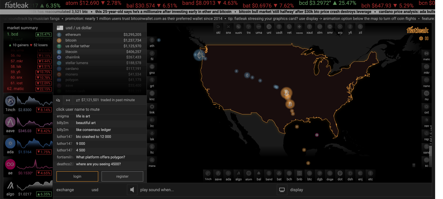Select the usdt tether coin icon
This screenshot has width=443, height=199.
pos(279,26)
